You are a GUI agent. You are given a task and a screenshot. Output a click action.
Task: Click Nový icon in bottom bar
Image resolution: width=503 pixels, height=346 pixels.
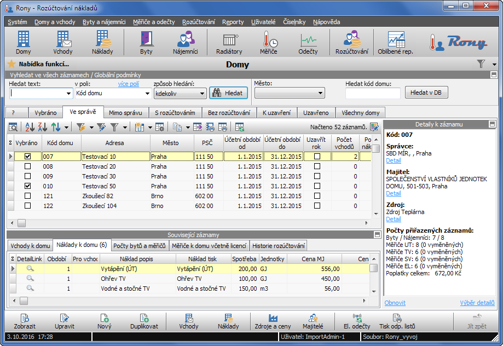[x=104, y=321]
